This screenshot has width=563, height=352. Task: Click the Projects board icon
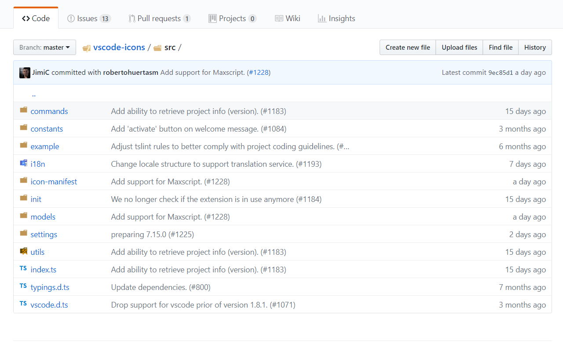pos(212,18)
